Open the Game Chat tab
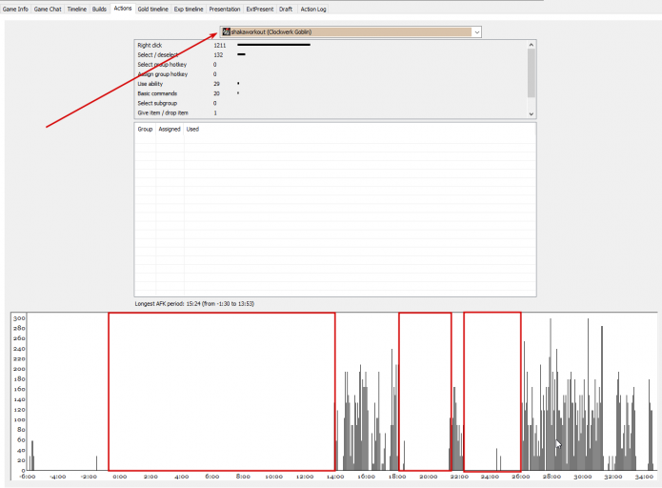Image resolution: width=662 pixels, height=488 pixels. tap(48, 9)
